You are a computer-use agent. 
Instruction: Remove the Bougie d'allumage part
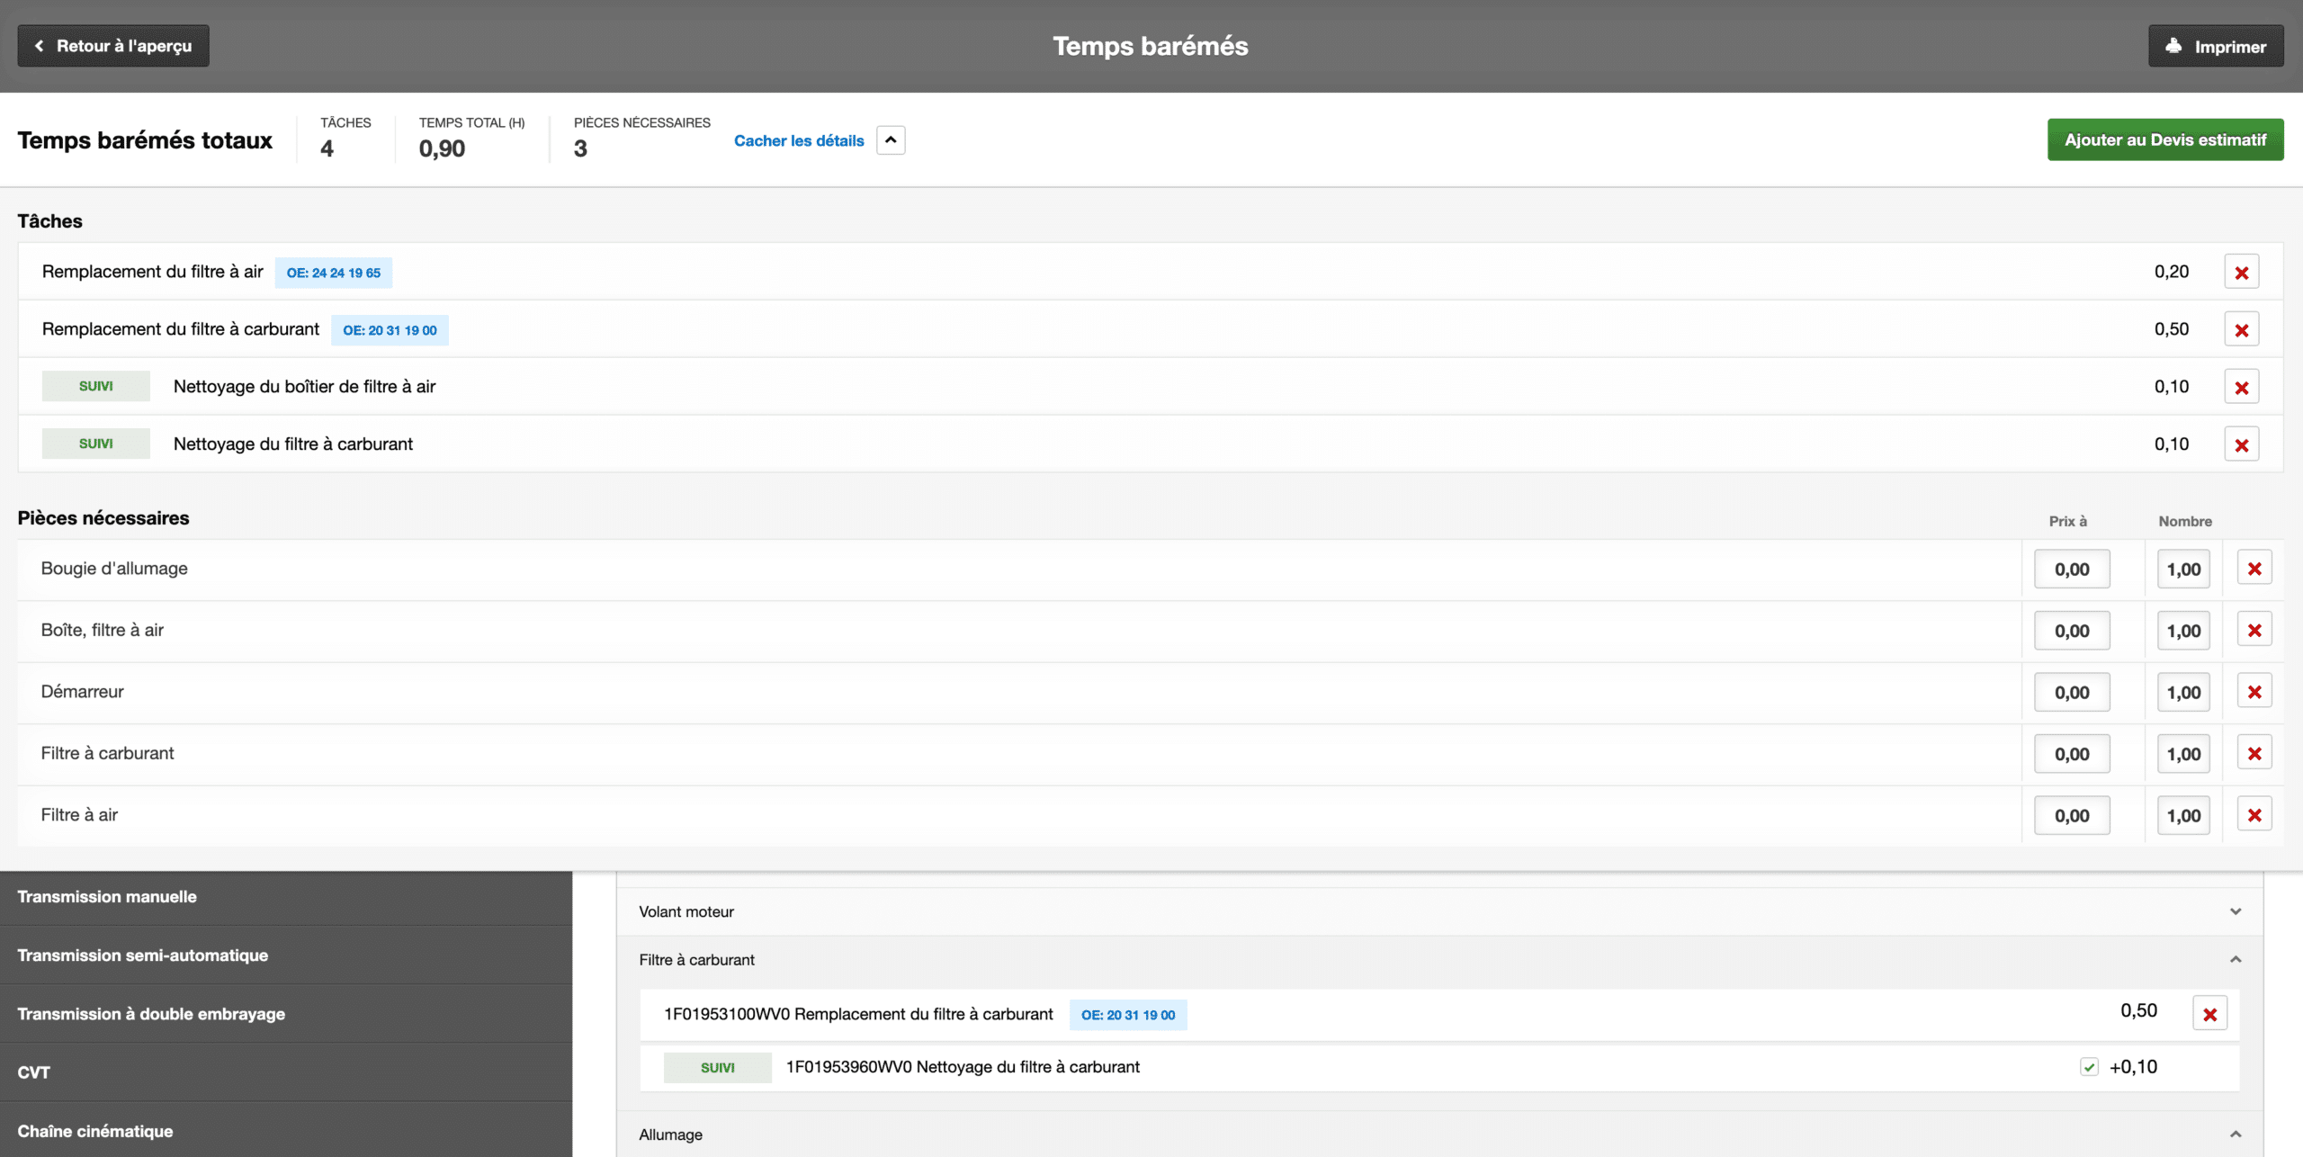tap(2254, 569)
